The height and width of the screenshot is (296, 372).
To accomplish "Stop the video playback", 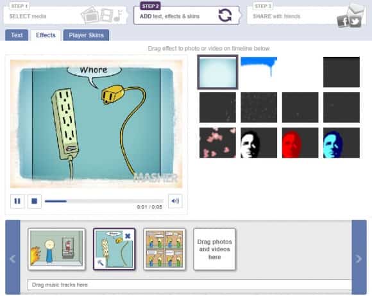I will click(x=35, y=201).
